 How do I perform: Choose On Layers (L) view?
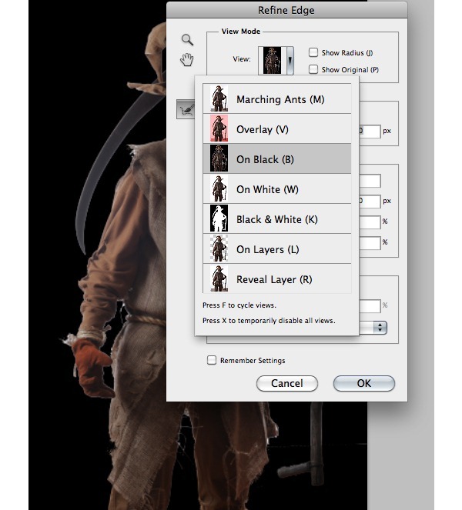pyautogui.click(x=277, y=248)
